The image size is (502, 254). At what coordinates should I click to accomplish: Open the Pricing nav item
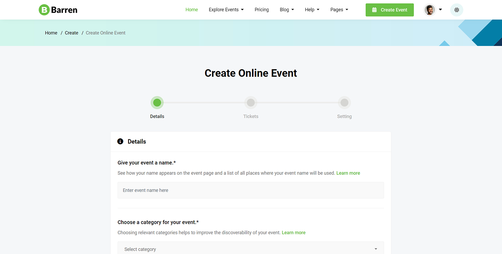click(x=261, y=10)
